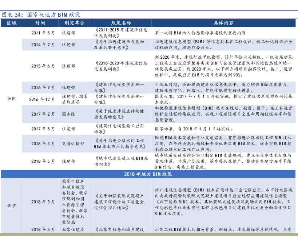
Task: Select the 交通运输部 issuing unit cell
Action: coord(71,144)
